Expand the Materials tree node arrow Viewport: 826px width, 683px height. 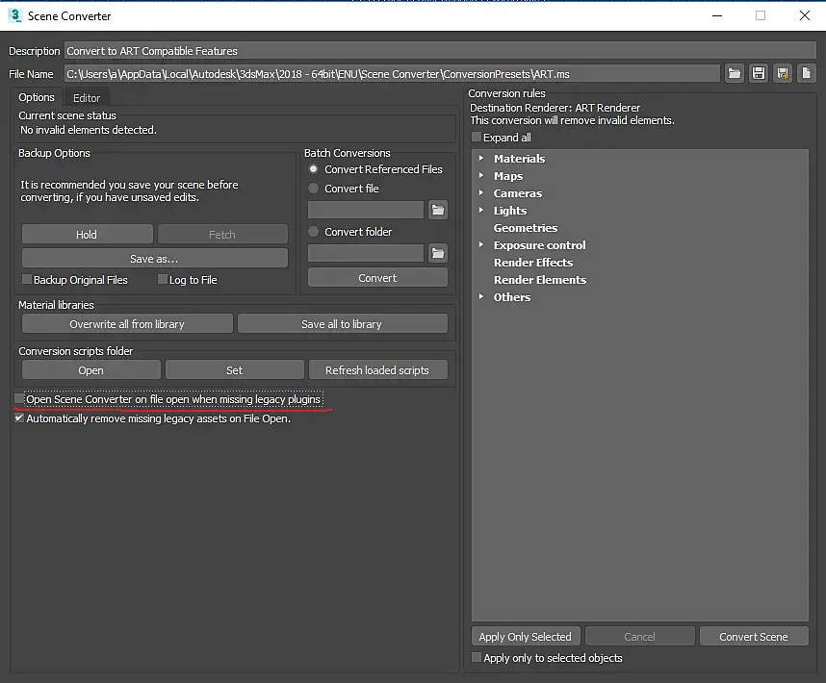[481, 158]
